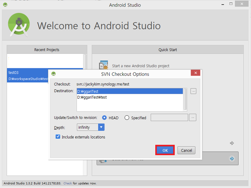Cancel the SVN Checkout Options dialog
This screenshot has height=188, width=251.
pos(187,150)
